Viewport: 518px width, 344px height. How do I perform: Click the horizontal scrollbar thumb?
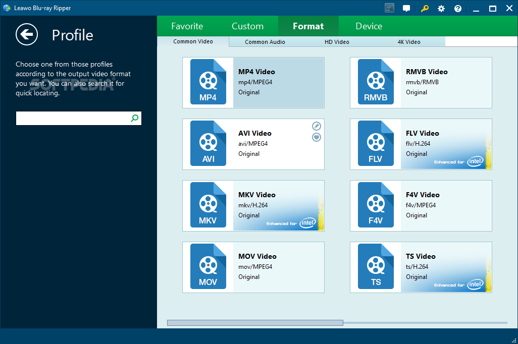255,322
